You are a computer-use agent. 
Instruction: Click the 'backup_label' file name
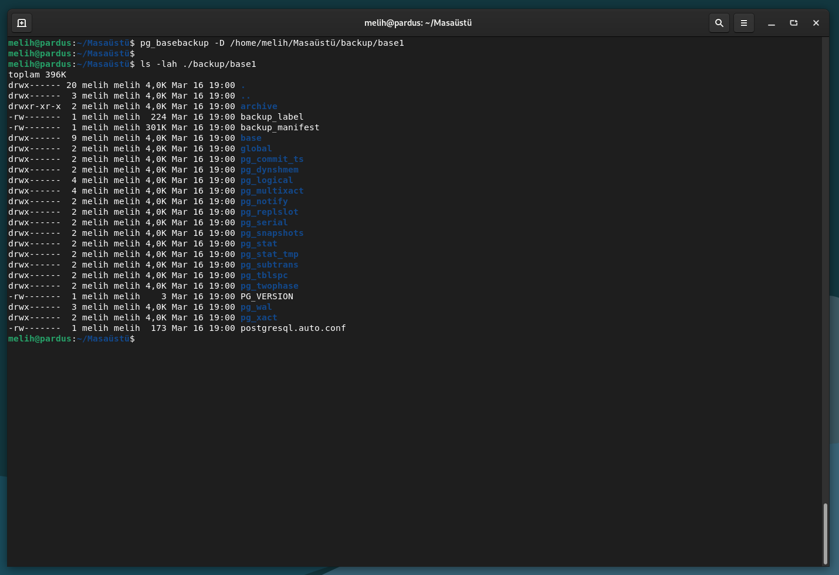pos(272,117)
